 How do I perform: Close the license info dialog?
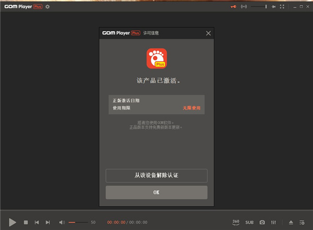click(x=209, y=33)
